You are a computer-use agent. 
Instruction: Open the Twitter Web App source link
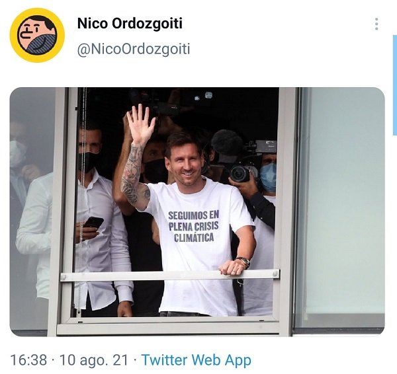(197, 360)
